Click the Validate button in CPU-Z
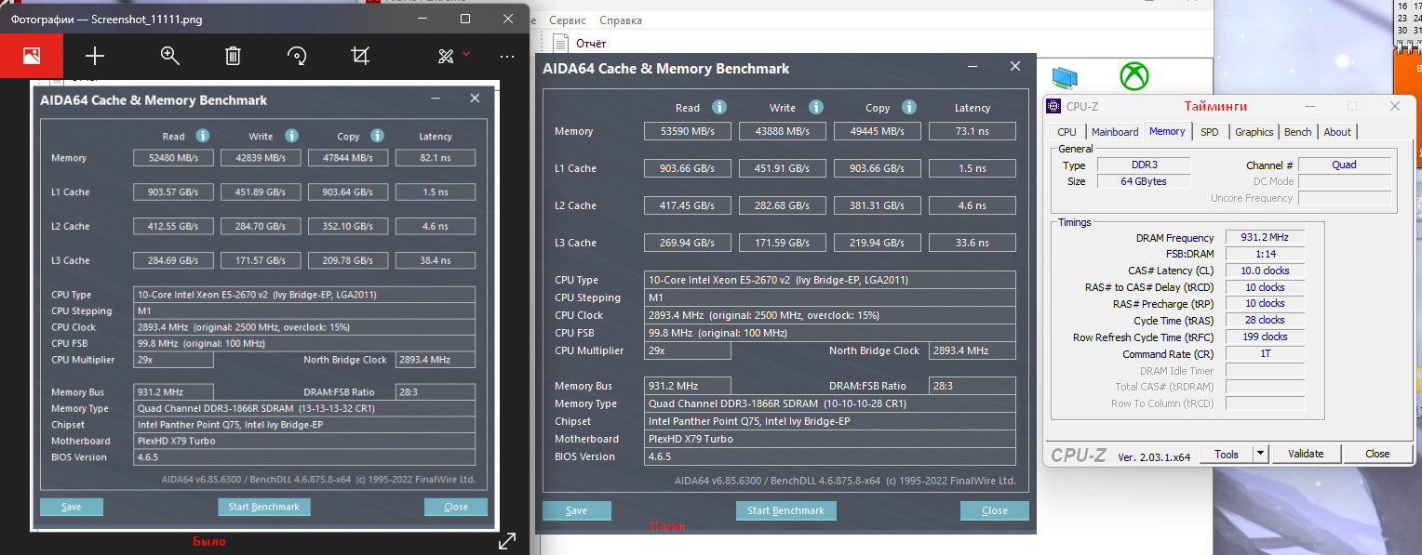 pyautogui.click(x=1306, y=454)
